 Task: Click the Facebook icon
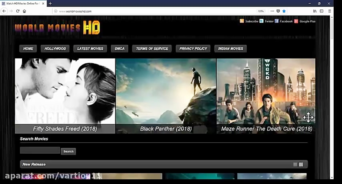tap(277, 21)
